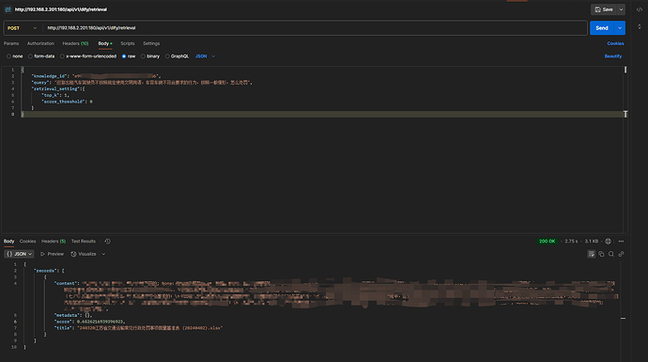The image size is (648, 362).
Task: Click the 3.1 KB response size
Action: [x=592, y=242]
